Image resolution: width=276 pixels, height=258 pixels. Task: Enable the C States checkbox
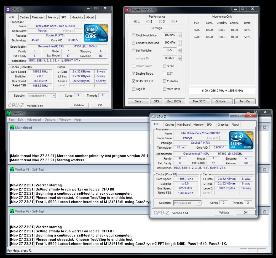click(x=165, y=81)
